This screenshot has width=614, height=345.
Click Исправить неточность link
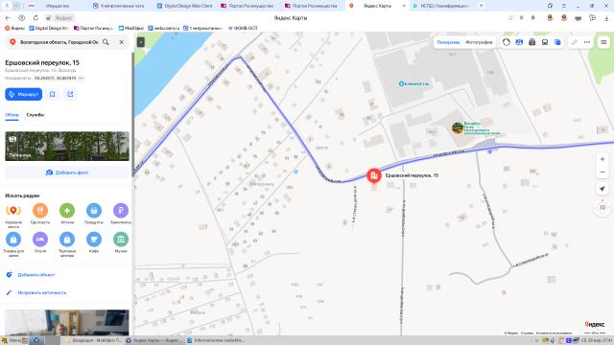[x=41, y=292]
